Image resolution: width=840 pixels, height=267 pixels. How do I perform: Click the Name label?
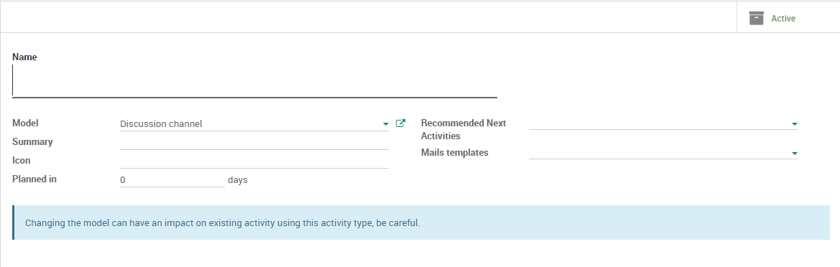[24, 57]
